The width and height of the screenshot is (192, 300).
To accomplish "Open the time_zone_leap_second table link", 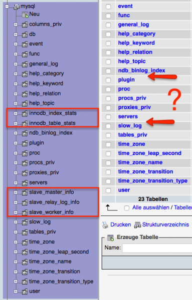I will pos(149,153).
